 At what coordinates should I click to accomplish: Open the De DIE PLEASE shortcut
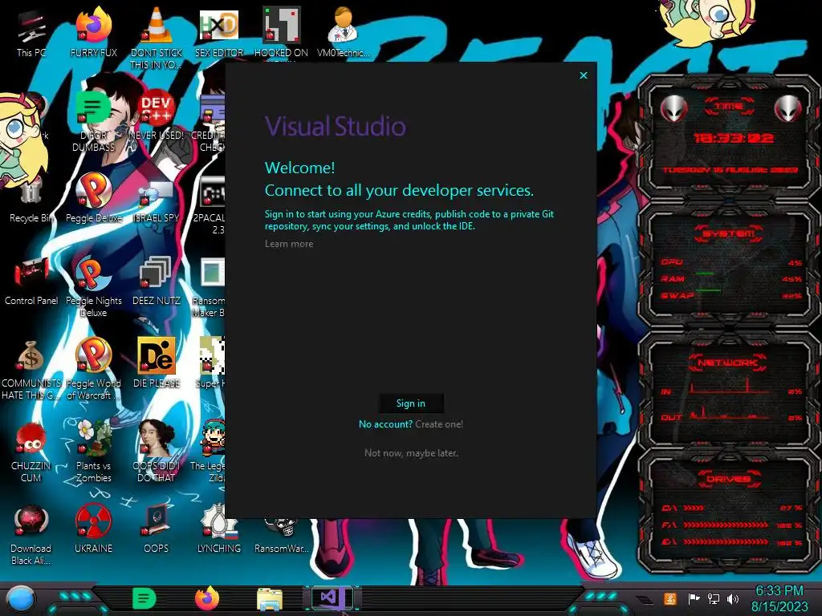coord(157,363)
